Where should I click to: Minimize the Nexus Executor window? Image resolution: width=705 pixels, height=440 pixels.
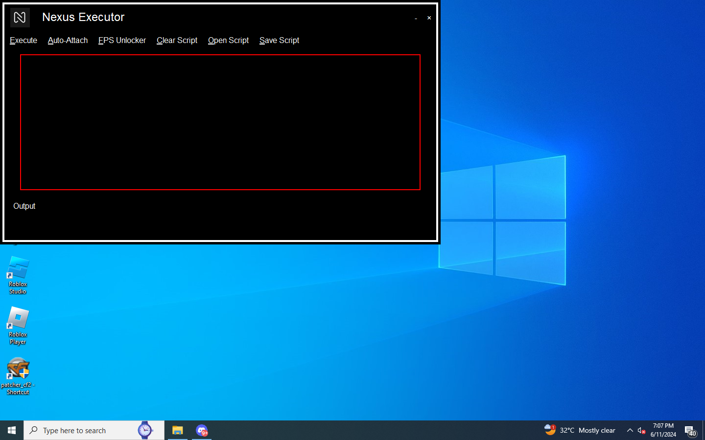(x=416, y=18)
